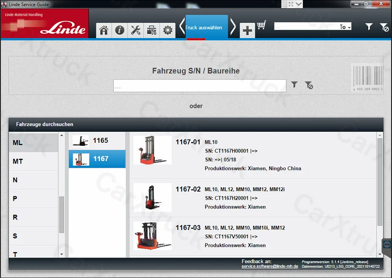
Task: Click the 1165 truck thumbnail
Action: click(x=81, y=141)
